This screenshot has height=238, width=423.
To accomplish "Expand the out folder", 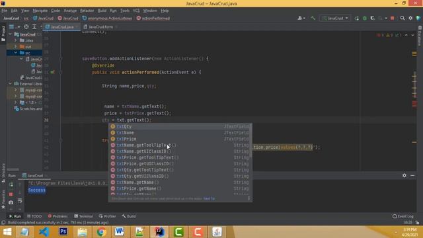I will [15, 47].
